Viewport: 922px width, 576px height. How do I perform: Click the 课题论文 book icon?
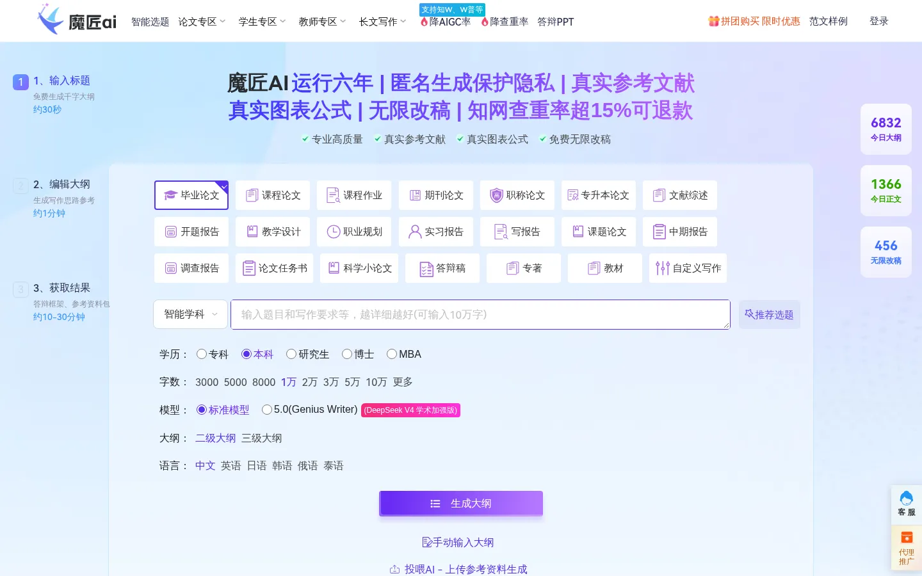point(578,231)
